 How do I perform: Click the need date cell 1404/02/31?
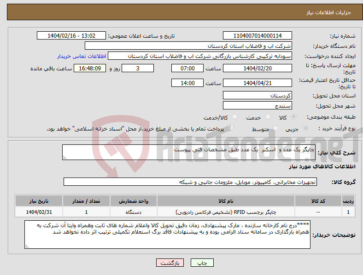(39, 212)
